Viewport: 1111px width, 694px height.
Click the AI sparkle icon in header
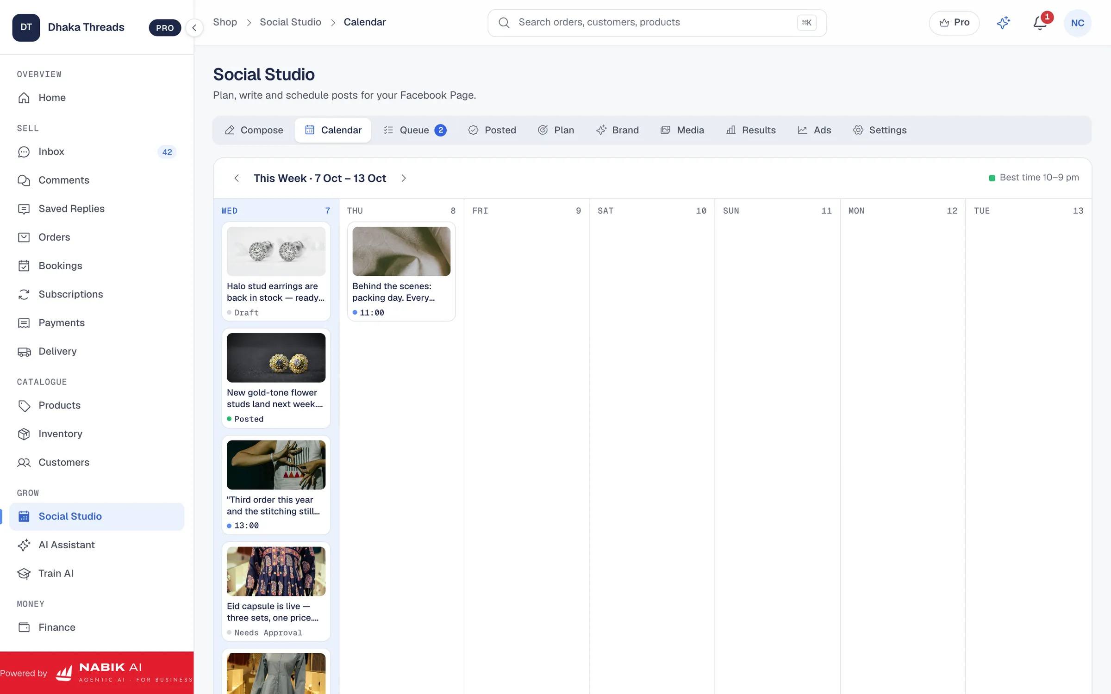pyautogui.click(x=1003, y=23)
